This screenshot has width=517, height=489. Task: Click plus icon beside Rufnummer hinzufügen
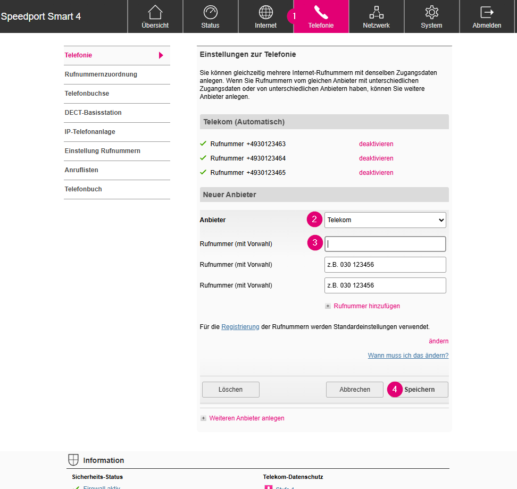click(x=328, y=306)
